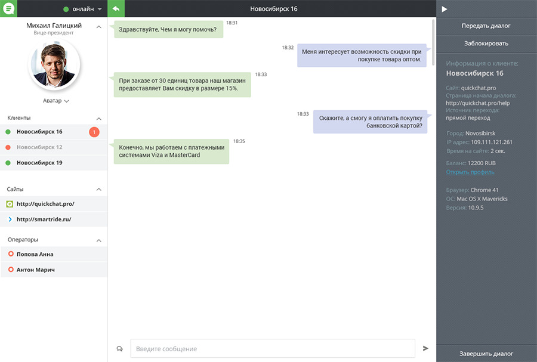The width and height of the screenshot is (537, 362).
Task: Click the IP address 109.111.121.261
Action: pyautogui.click(x=492, y=143)
